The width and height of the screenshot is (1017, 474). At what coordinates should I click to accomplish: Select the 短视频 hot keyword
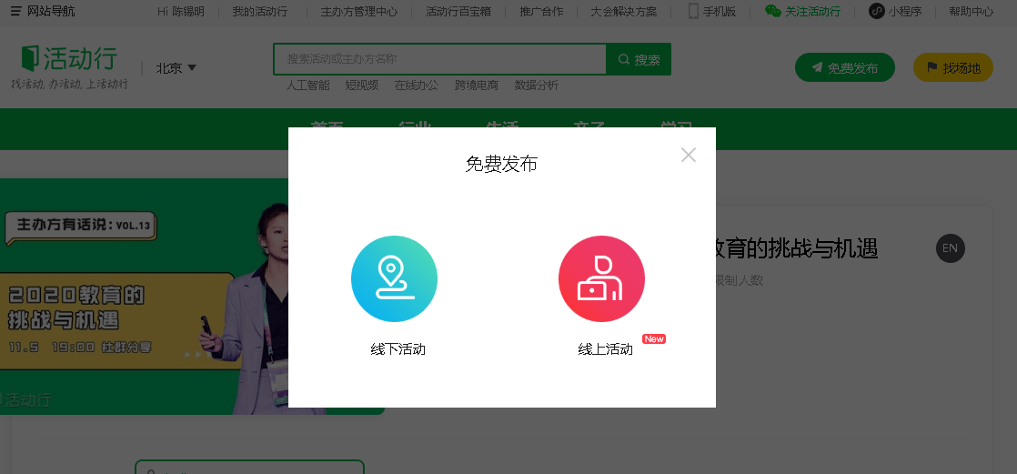click(361, 85)
